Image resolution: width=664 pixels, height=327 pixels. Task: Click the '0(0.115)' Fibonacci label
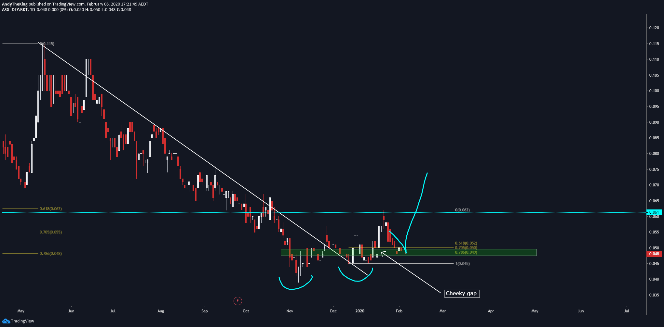coord(47,44)
